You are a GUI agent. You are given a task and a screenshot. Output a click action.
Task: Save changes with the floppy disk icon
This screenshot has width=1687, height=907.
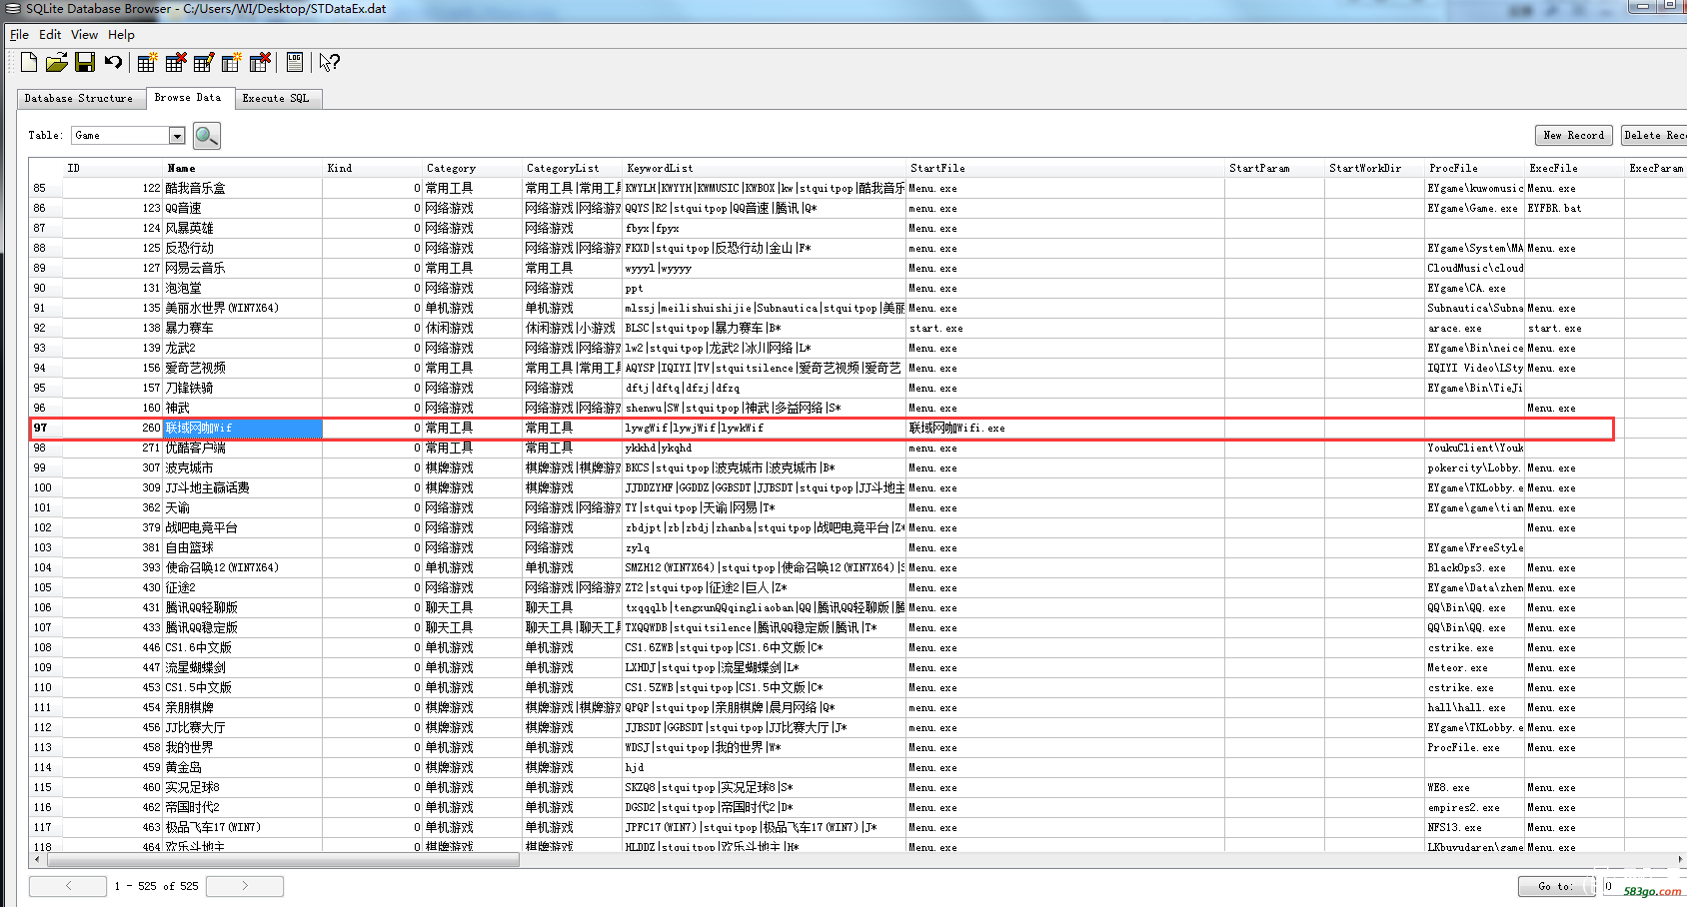point(85,62)
